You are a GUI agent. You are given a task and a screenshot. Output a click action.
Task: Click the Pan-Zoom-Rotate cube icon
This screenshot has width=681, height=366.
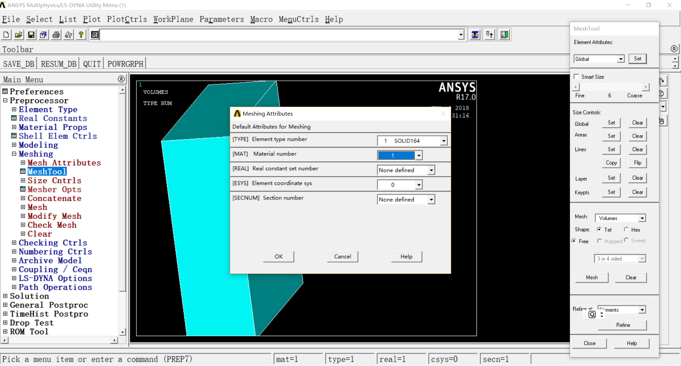tap(43, 35)
